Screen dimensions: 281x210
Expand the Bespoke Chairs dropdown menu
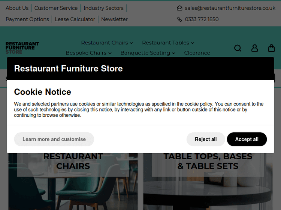tap(88, 53)
